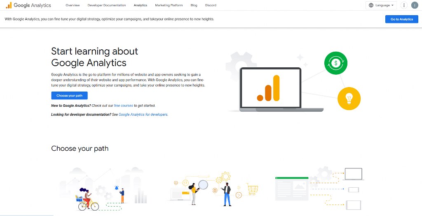Click the yellow lightbulb circle icon
The width and height of the screenshot is (422, 216).
[x=349, y=99]
